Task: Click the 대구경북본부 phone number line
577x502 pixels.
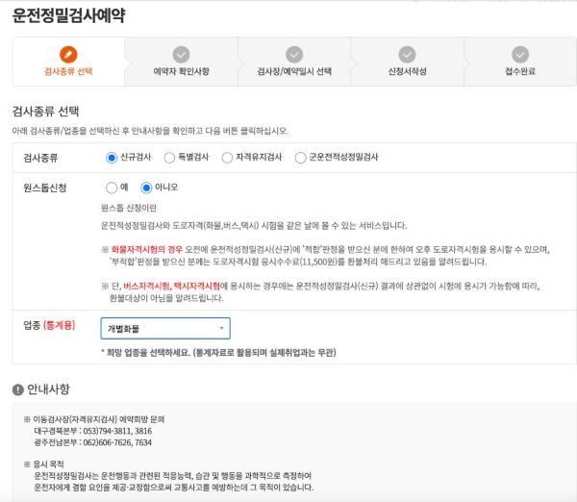Action: 93,431
